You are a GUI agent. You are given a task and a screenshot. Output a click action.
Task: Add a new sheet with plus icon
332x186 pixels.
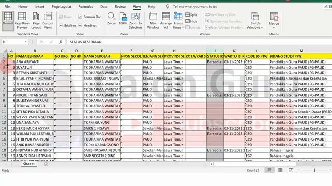46,164
